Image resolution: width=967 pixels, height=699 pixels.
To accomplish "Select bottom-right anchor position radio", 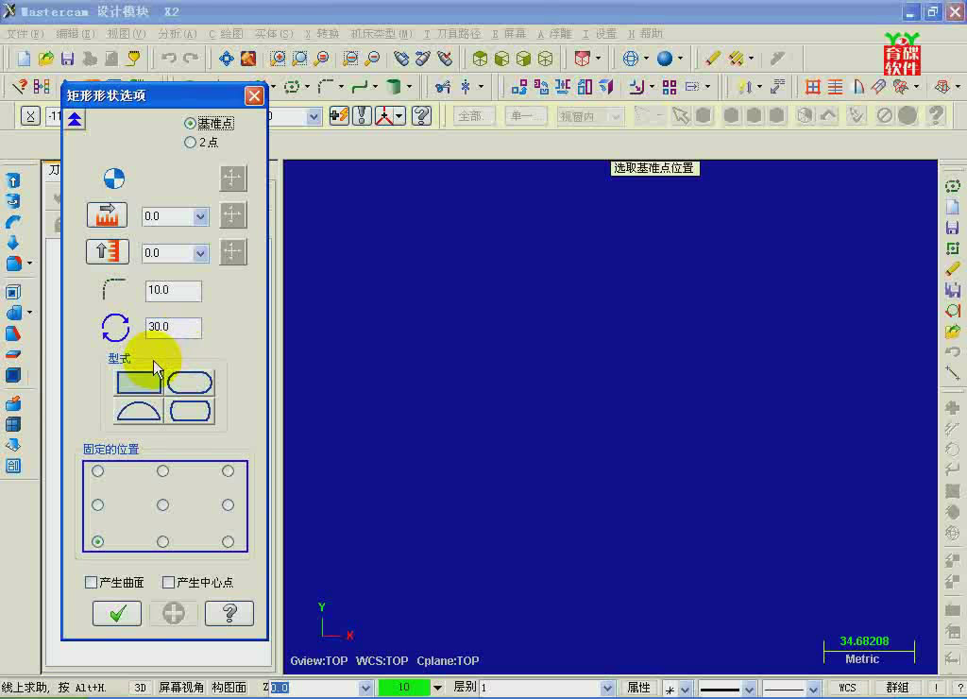I will tap(229, 541).
